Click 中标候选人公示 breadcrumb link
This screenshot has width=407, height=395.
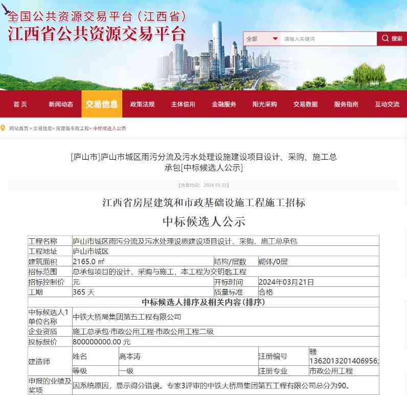[109, 129]
